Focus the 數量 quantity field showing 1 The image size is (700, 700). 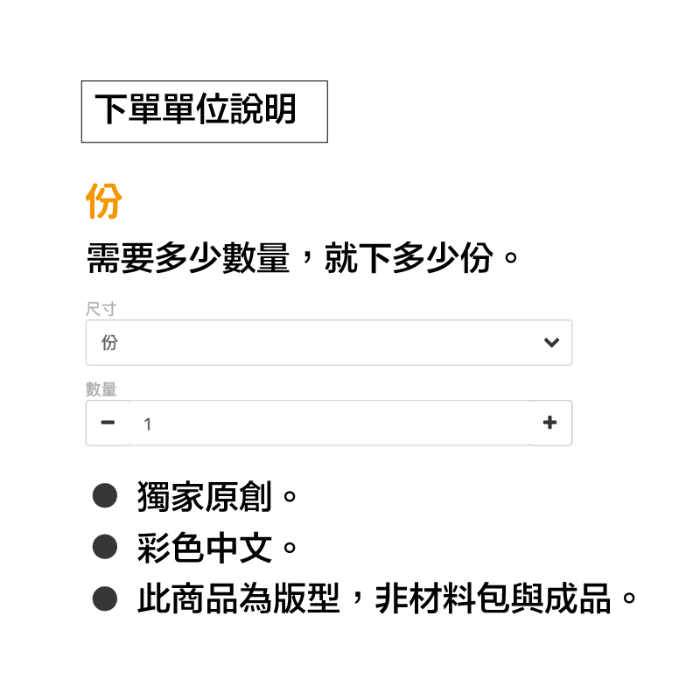point(328,423)
